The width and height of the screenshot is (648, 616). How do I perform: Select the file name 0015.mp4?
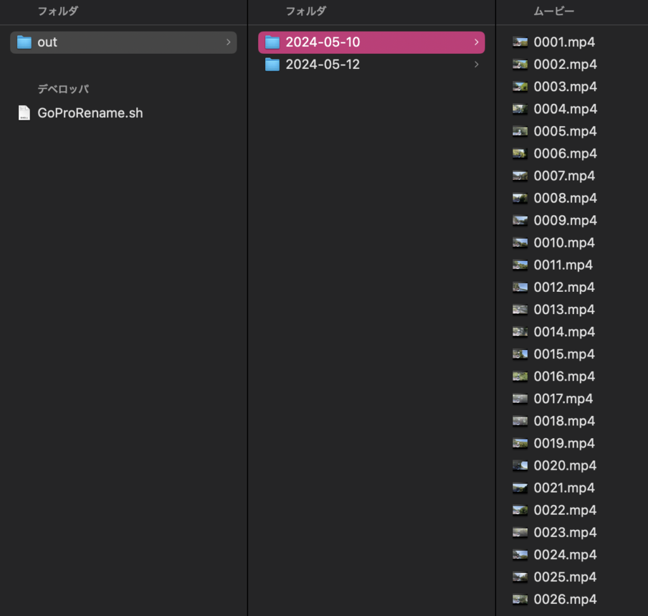tap(564, 355)
